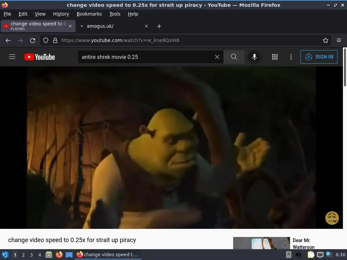Open the View menu

pos(40,14)
